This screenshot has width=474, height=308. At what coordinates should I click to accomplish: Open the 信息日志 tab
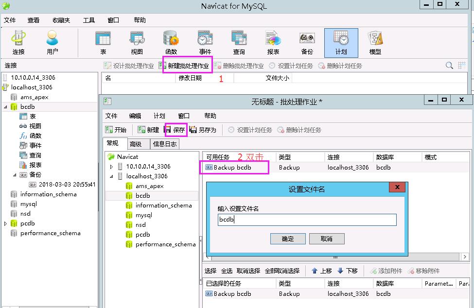click(x=165, y=144)
